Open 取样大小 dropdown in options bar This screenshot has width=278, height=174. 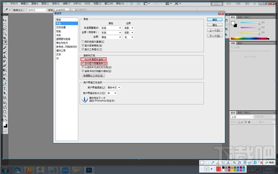click(37, 10)
